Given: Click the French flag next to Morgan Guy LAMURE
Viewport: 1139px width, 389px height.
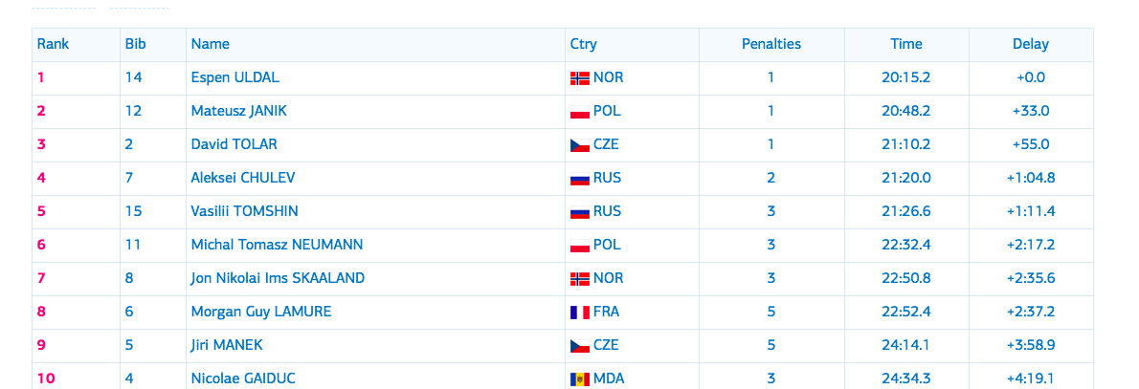Looking at the screenshot, I should 580,313.
